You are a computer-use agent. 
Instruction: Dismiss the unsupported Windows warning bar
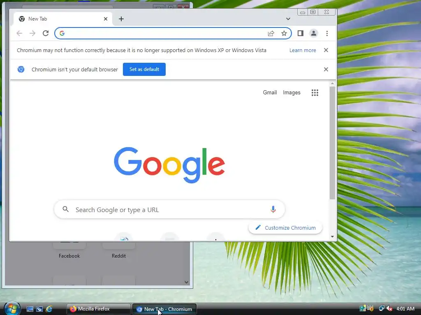pyautogui.click(x=326, y=50)
